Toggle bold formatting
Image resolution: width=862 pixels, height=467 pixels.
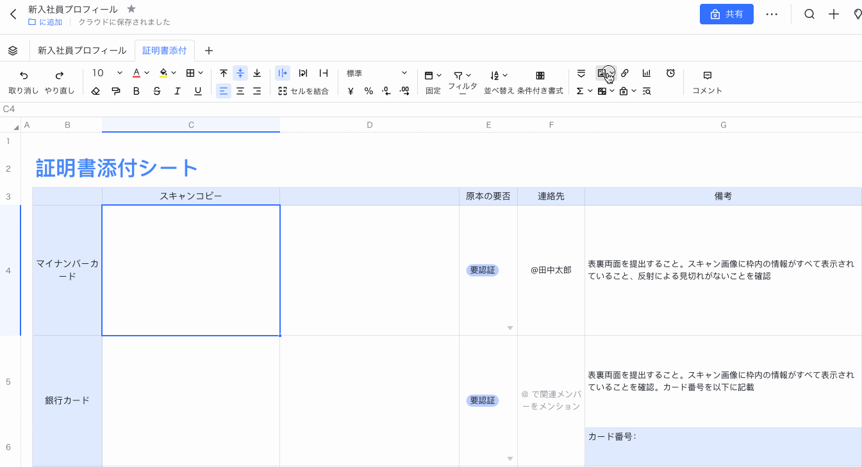pos(137,91)
